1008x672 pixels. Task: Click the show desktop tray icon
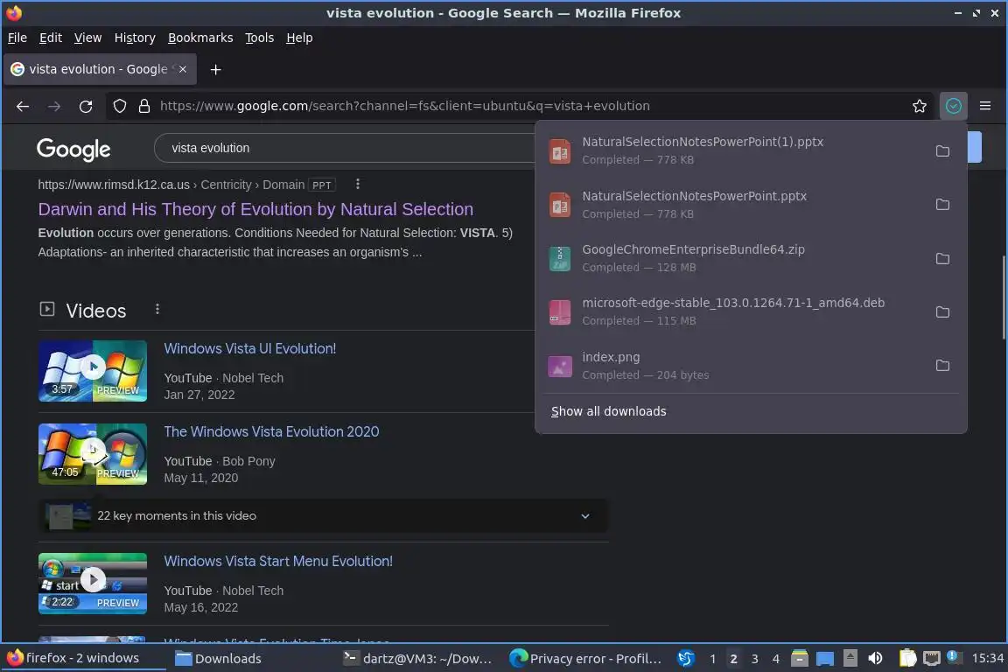point(825,659)
